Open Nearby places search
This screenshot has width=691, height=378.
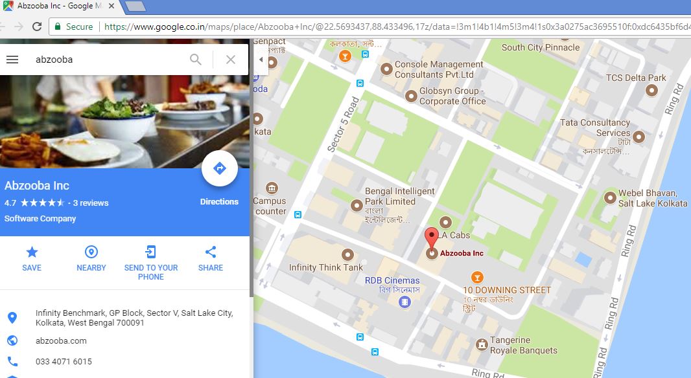coord(91,259)
